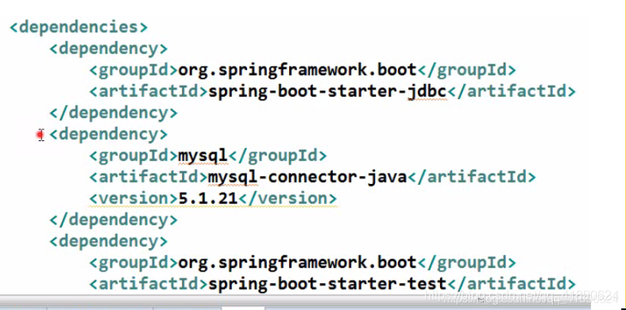Click the </dependency> tag below spring-boot-starter-jdbc
Viewport: 626px width, 310px height.
[114, 113]
